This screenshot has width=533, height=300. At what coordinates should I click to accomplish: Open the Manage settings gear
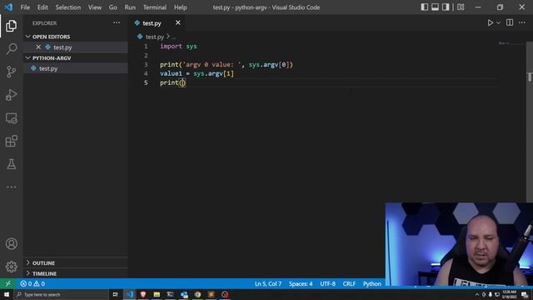point(11,267)
